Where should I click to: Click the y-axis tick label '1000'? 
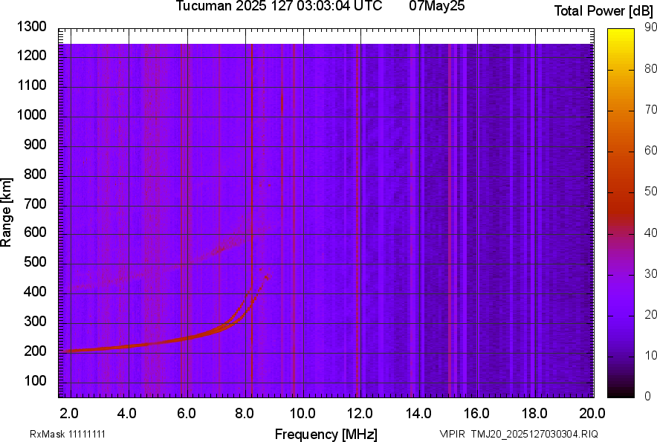coord(31,114)
